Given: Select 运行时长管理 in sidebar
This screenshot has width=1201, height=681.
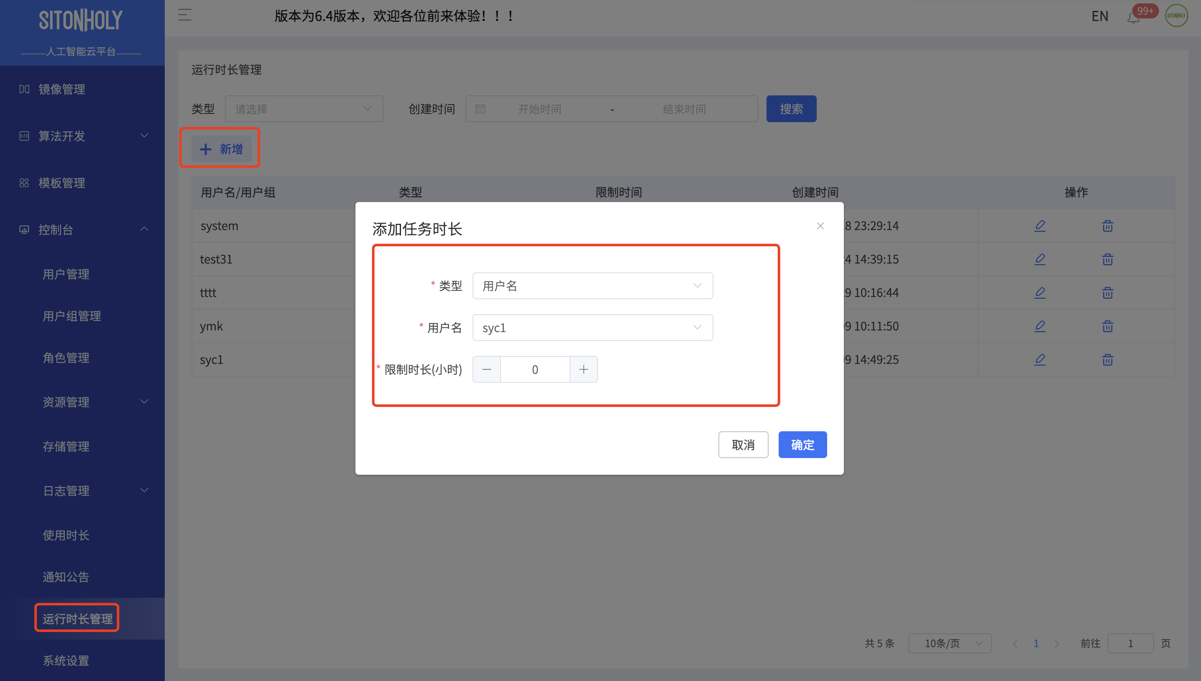Looking at the screenshot, I should (x=78, y=618).
